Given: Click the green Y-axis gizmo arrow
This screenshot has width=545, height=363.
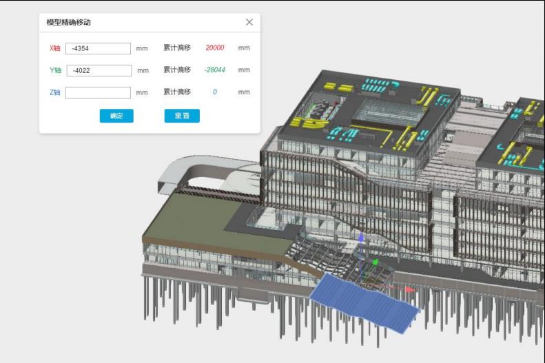Looking at the screenshot, I should pos(375,262).
